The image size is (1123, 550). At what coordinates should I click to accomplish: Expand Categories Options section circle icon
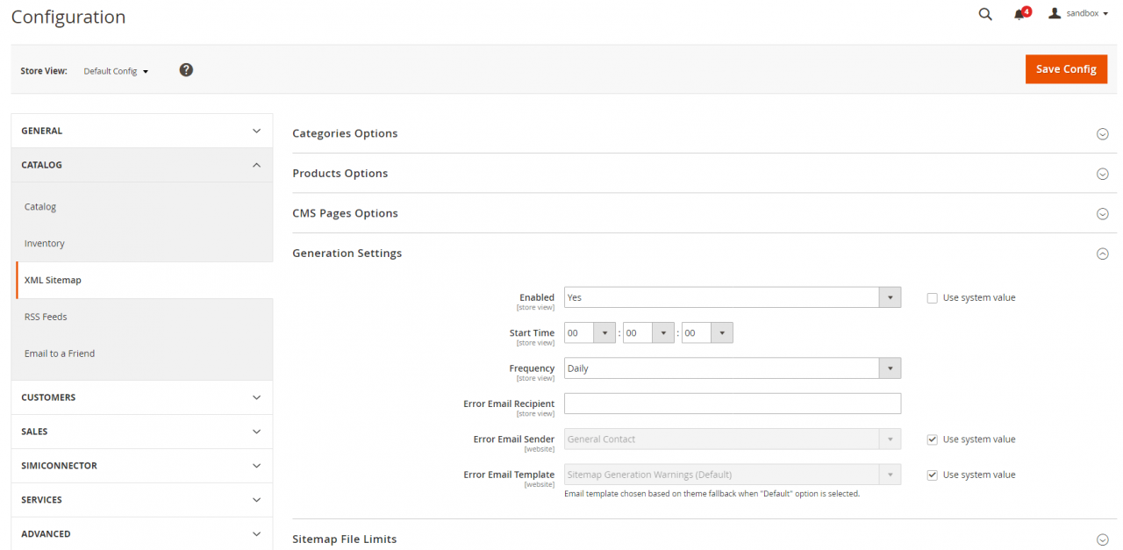(1102, 134)
